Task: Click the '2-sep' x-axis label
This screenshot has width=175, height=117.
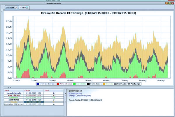Action: (x=35, y=80)
